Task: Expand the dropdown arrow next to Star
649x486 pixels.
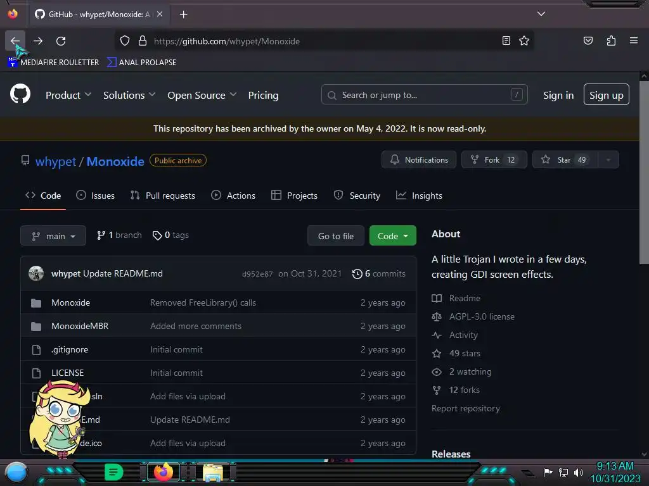Action: (x=608, y=159)
